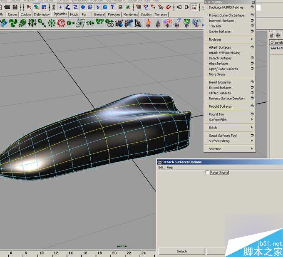
Task: Toggle the joints selection mask icon
Action: tap(68, 7)
